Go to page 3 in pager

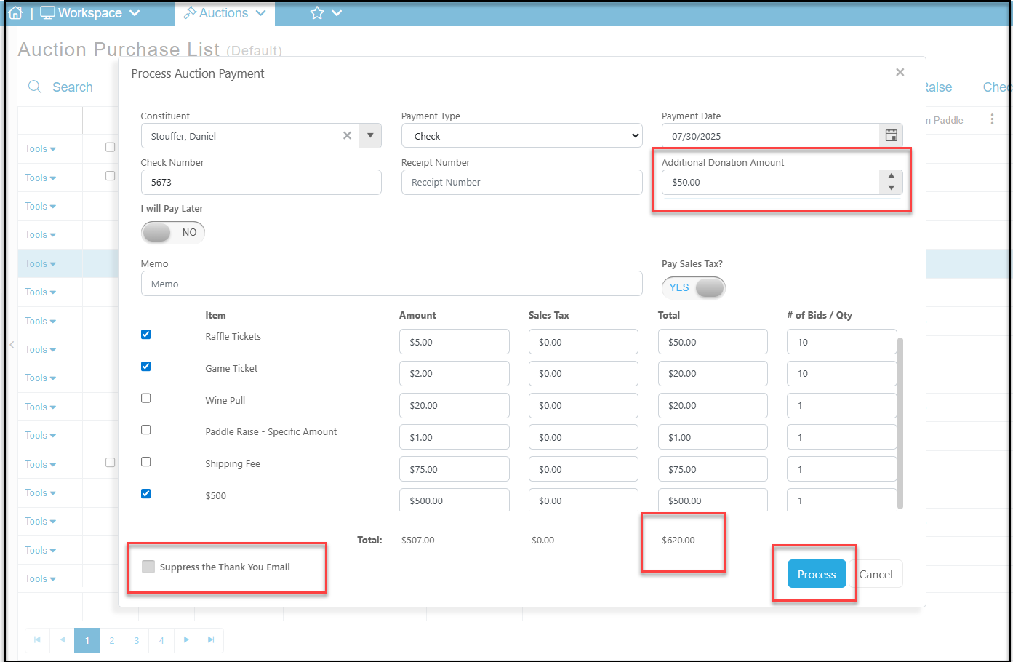tap(137, 640)
